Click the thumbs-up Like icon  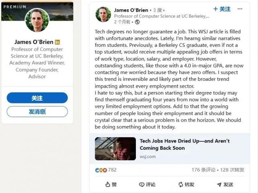[x=108, y=185]
